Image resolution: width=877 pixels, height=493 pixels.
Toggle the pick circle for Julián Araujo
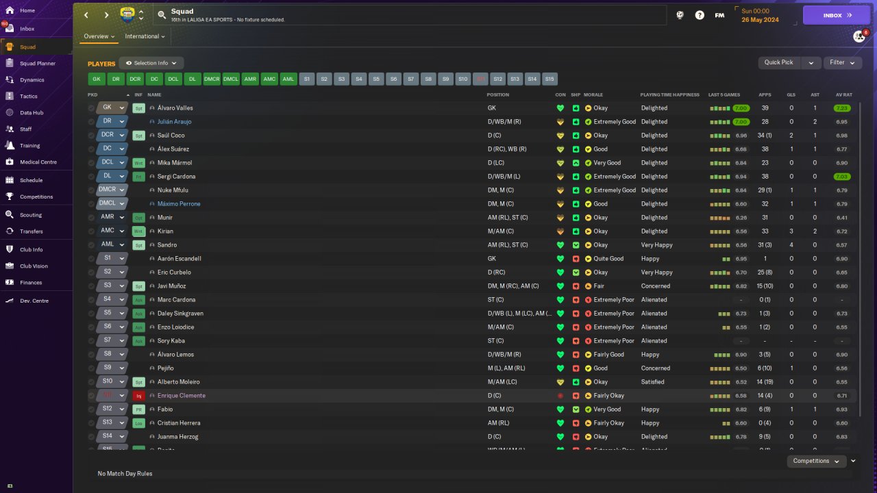[x=91, y=122]
